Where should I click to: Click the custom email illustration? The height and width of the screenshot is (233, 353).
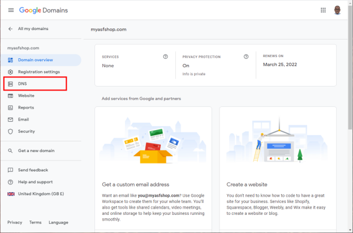(153, 140)
